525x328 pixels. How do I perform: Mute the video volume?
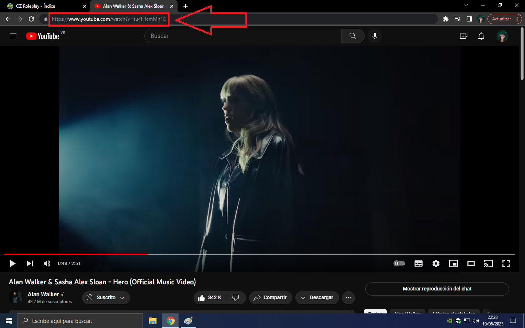[47, 263]
